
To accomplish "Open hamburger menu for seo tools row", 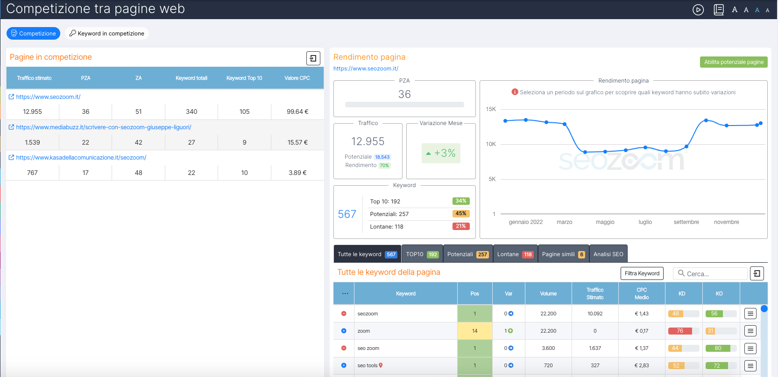I will pyautogui.click(x=750, y=366).
